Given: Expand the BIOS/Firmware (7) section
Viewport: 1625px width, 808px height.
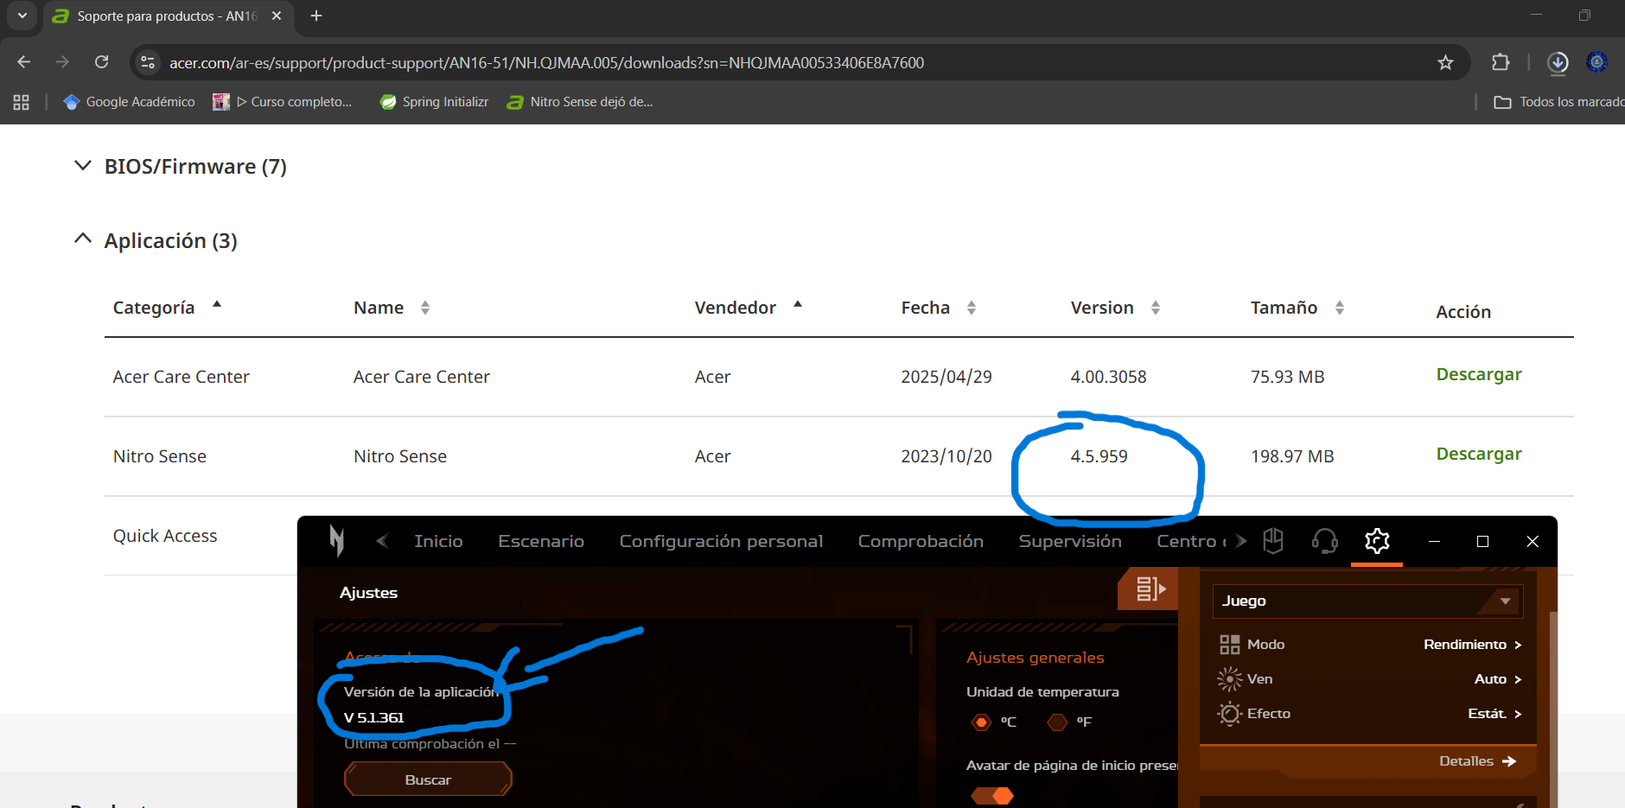Looking at the screenshot, I should pyautogui.click(x=180, y=166).
